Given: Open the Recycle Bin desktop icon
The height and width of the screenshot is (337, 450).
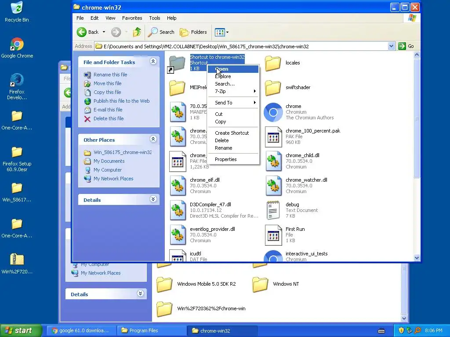Looking at the screenshot, I should pyautogui.click(x=17, y=11).
